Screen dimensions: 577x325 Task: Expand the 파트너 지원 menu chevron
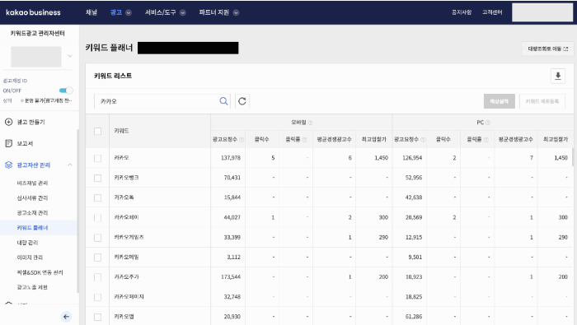(236, 12)
